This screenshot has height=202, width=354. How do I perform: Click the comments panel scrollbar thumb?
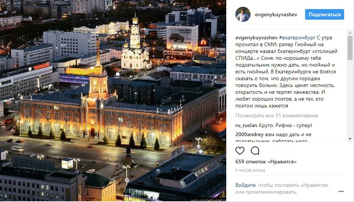[x=350, y=48]
